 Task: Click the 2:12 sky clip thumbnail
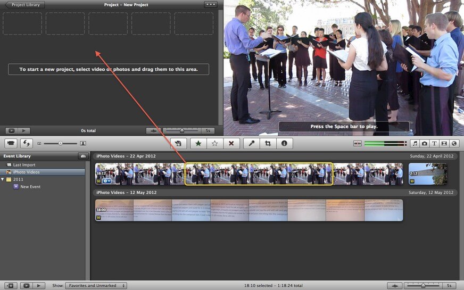(428, 174)
